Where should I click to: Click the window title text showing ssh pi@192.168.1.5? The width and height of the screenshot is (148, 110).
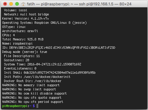[79, 4]
